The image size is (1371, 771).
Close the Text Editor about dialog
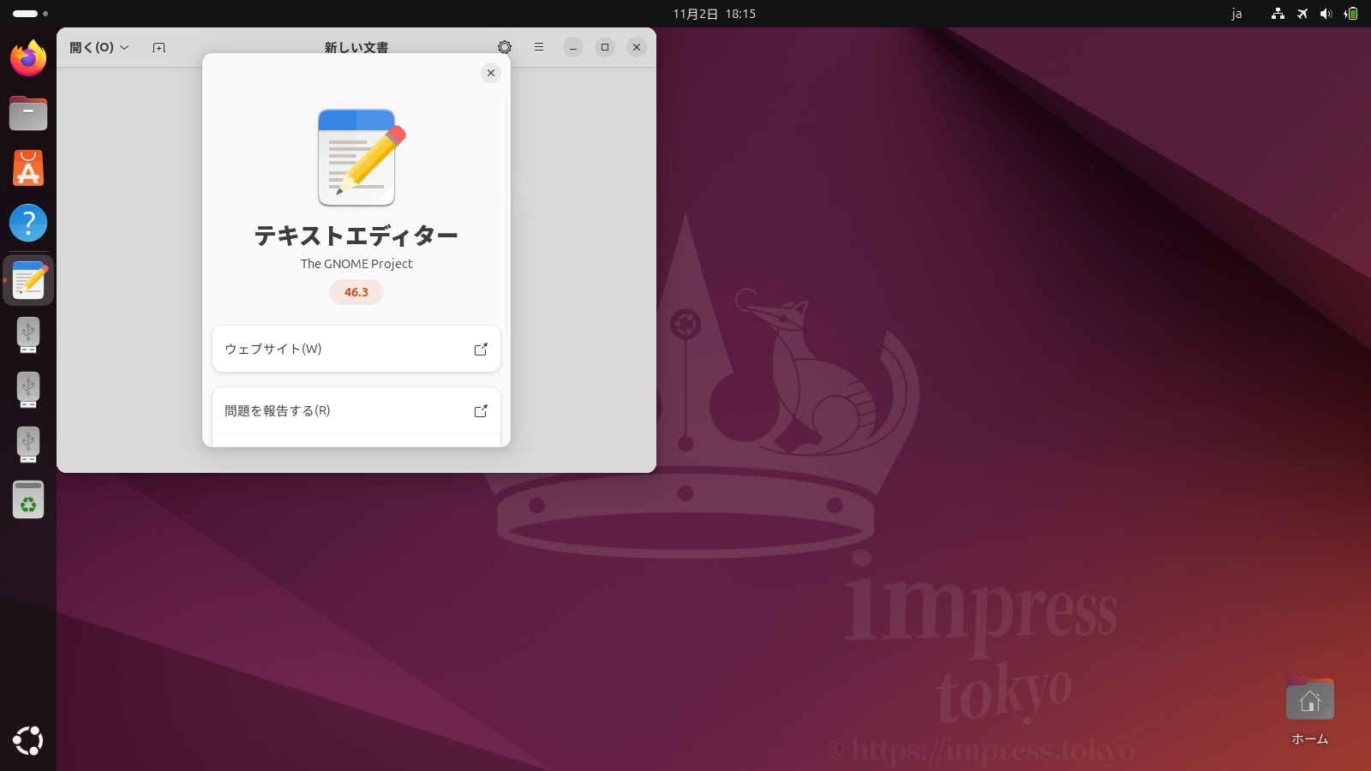click(x=491, y=73)
